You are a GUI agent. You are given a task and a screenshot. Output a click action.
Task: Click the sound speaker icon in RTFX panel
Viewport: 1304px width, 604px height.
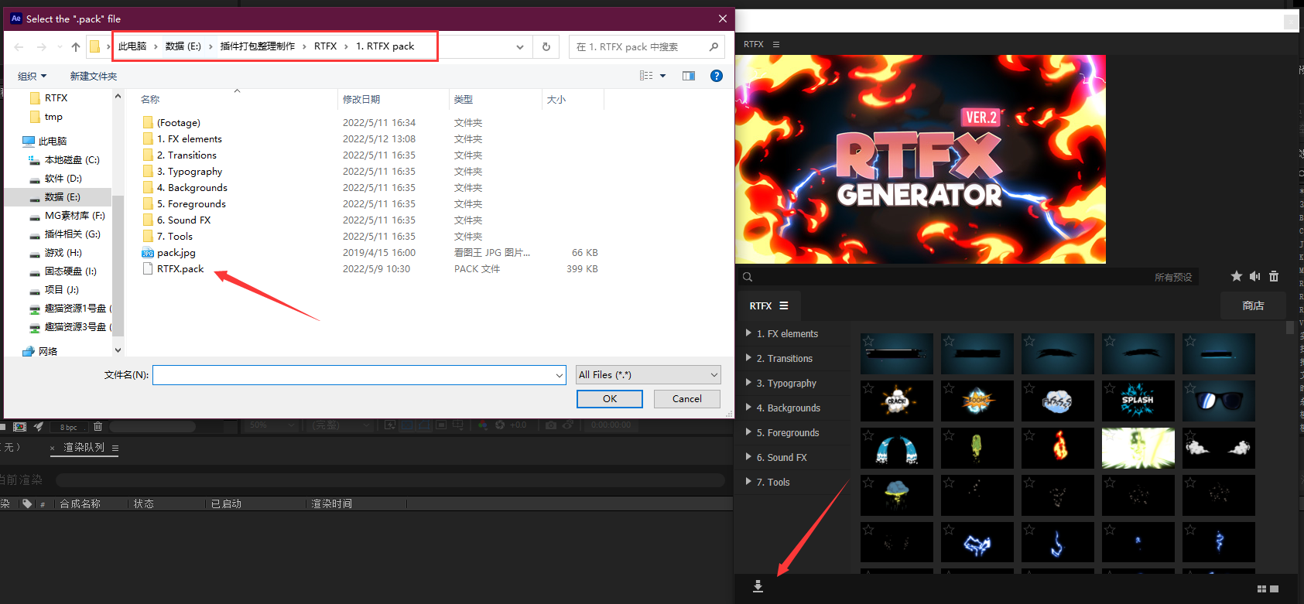[x=1254, y=276]
